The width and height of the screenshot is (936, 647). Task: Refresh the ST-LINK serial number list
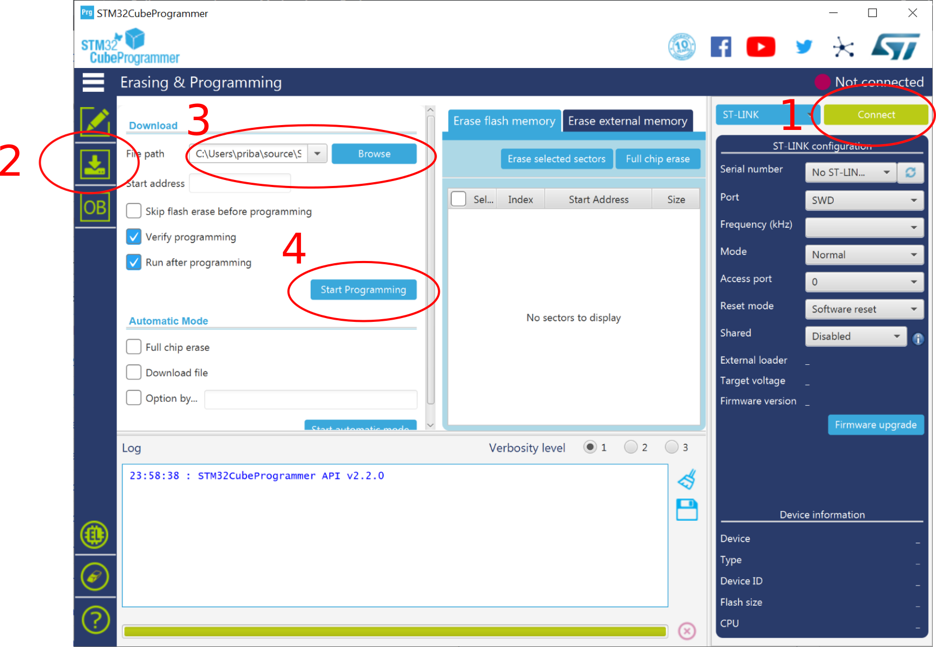910,172
